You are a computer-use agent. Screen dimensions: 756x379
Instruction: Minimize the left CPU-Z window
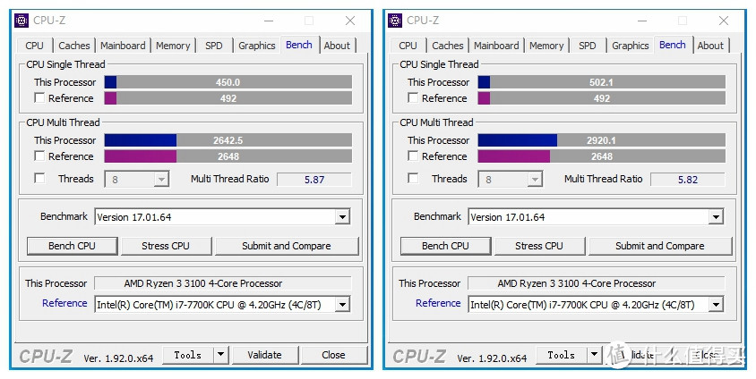coord(269,21)
